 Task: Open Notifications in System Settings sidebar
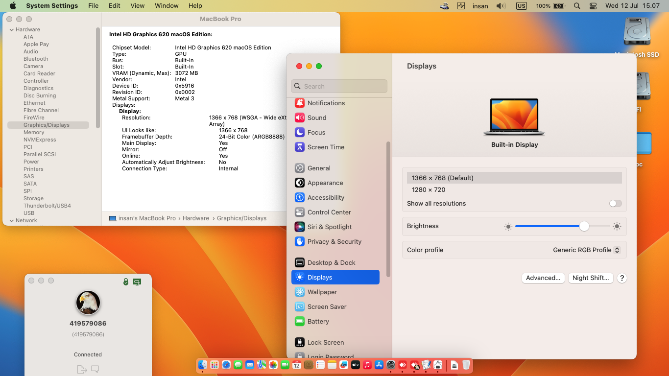pyautogui.click(x=336, y=103)
